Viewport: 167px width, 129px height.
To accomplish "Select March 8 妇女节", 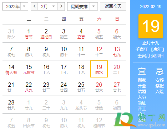I will tap(29, 123).
